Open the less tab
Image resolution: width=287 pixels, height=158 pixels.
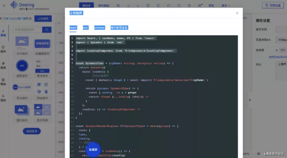pyautogui.click(x=85, y=28)
